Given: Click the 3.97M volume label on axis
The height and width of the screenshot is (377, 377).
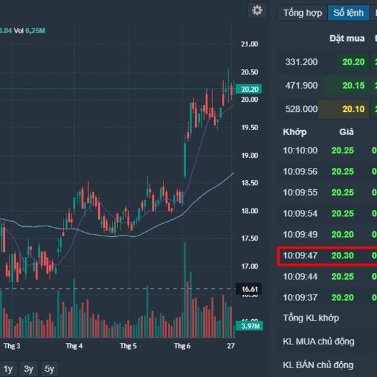Looking at the screenshot, I should (249, 326).
